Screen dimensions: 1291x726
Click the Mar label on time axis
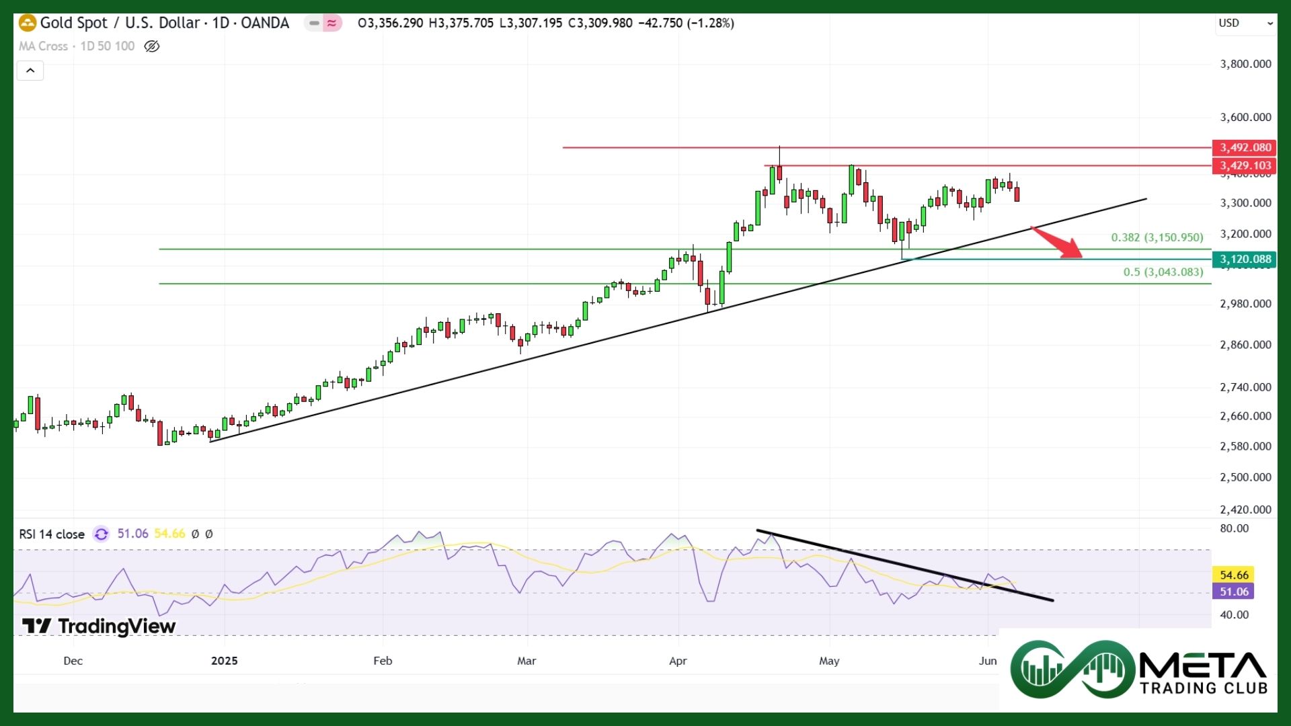pos(526,661)
